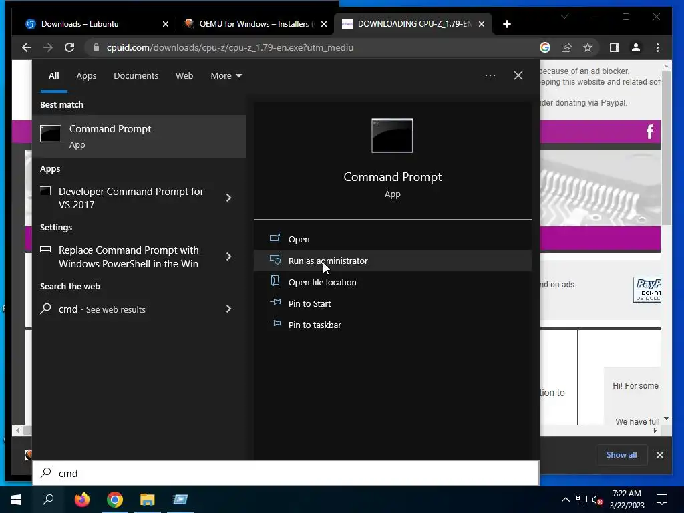Open the blue terminal app on the taskbar
Viewport: 684px width, 513px height.
[x=180, y=500]
